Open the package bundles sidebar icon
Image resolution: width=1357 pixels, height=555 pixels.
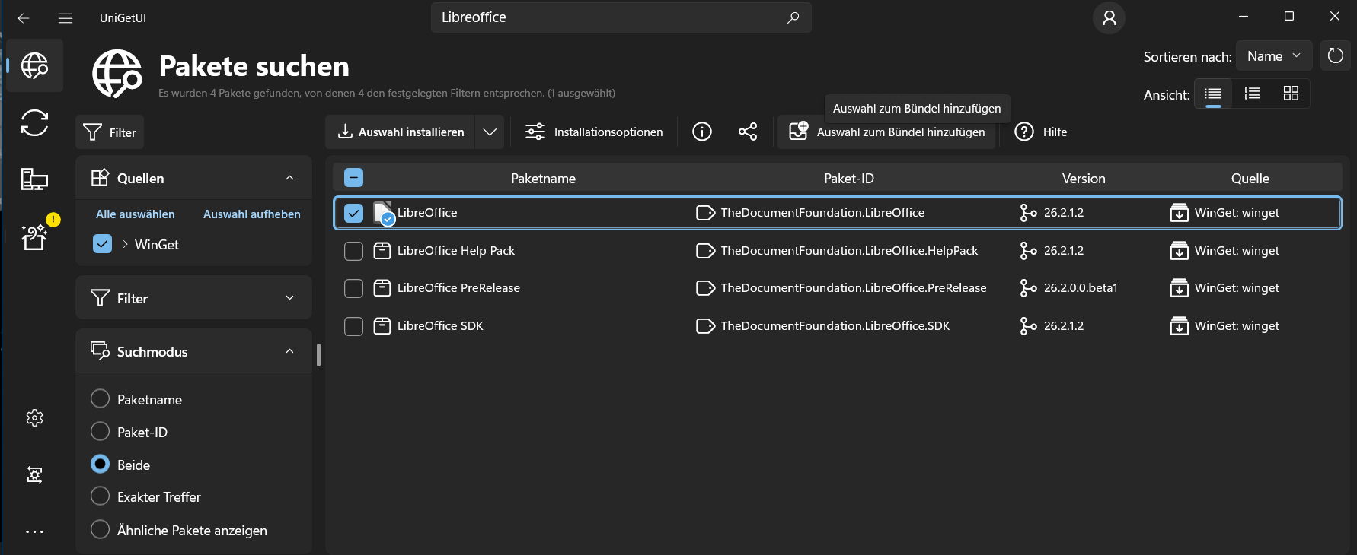pyautogui.click(x=34, y=236)
